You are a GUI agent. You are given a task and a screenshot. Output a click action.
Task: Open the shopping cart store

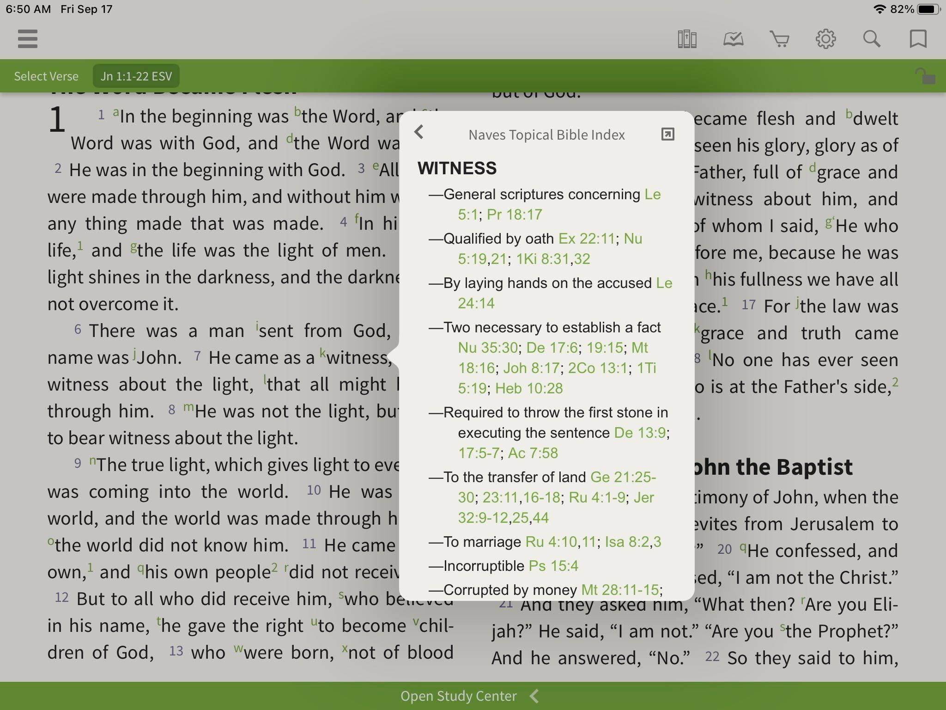(779, 39)
